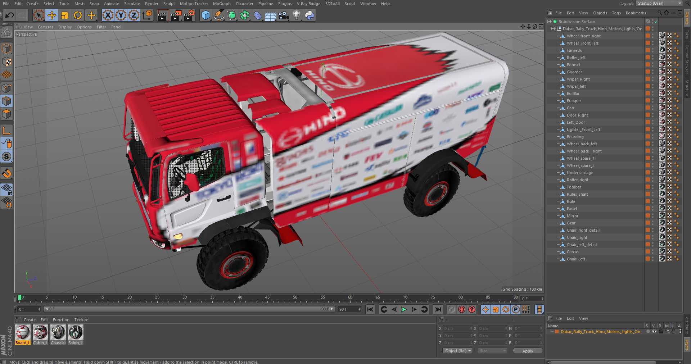This screenshot has width=691, height=364.
Task: Go to start of timeline
Action: (x=370, y=309)
